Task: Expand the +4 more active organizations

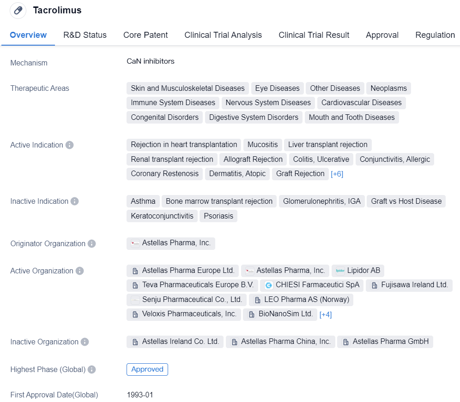Action: (326, 315)
